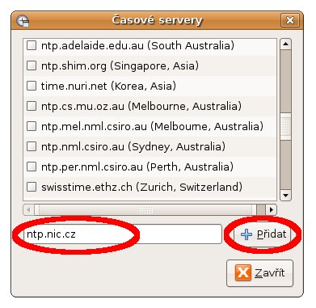Screen dimensions: 316x308
Task: Click the blue plus icon on Přidat
Action: tap(246, 234)
